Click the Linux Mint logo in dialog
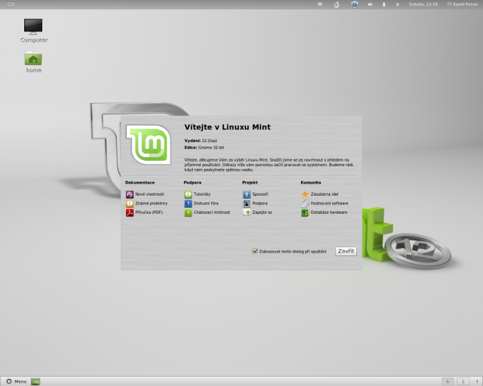The width and height of the screenshot is (483, 386). (149, 144)
